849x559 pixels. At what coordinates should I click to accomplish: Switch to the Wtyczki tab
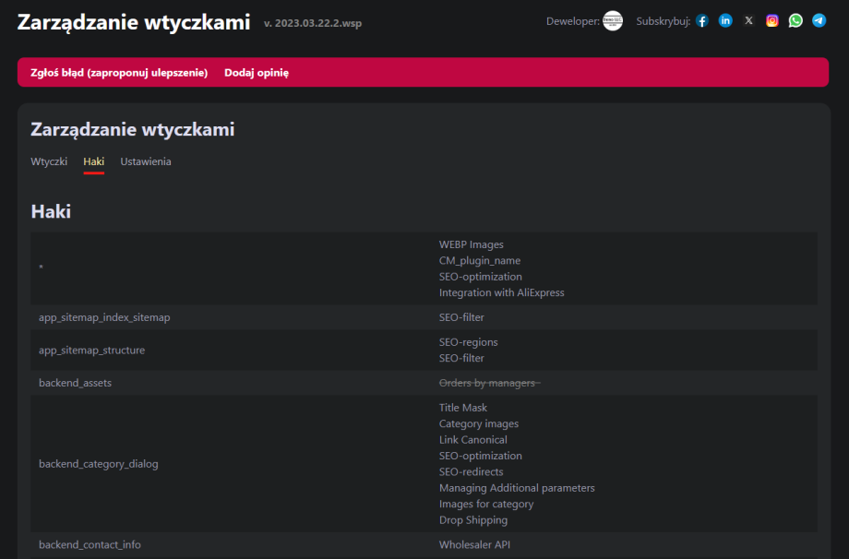tap(49, 161)
